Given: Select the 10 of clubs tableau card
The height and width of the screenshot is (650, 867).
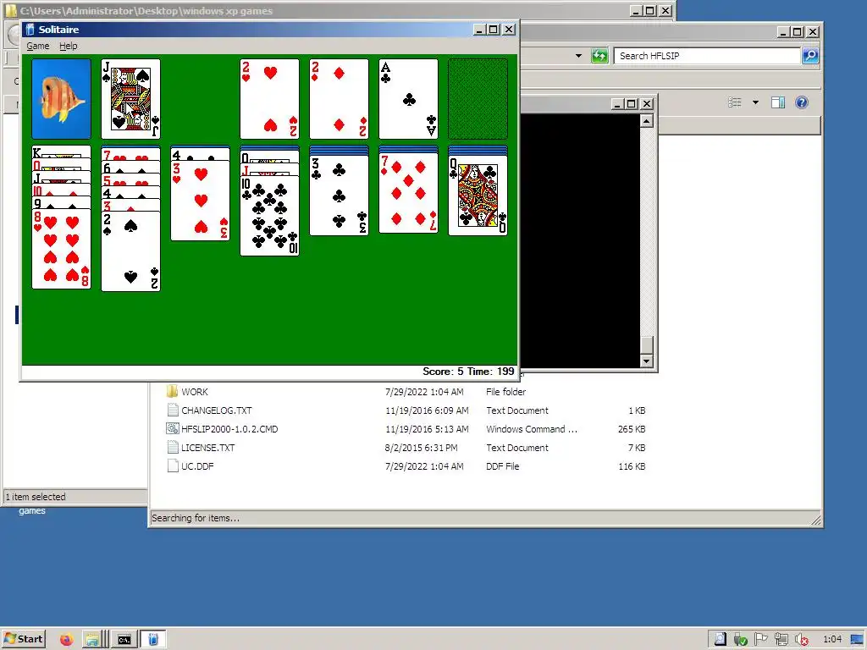Looking at the screenshot, I should pyautogui.click(x=270, y=216).
